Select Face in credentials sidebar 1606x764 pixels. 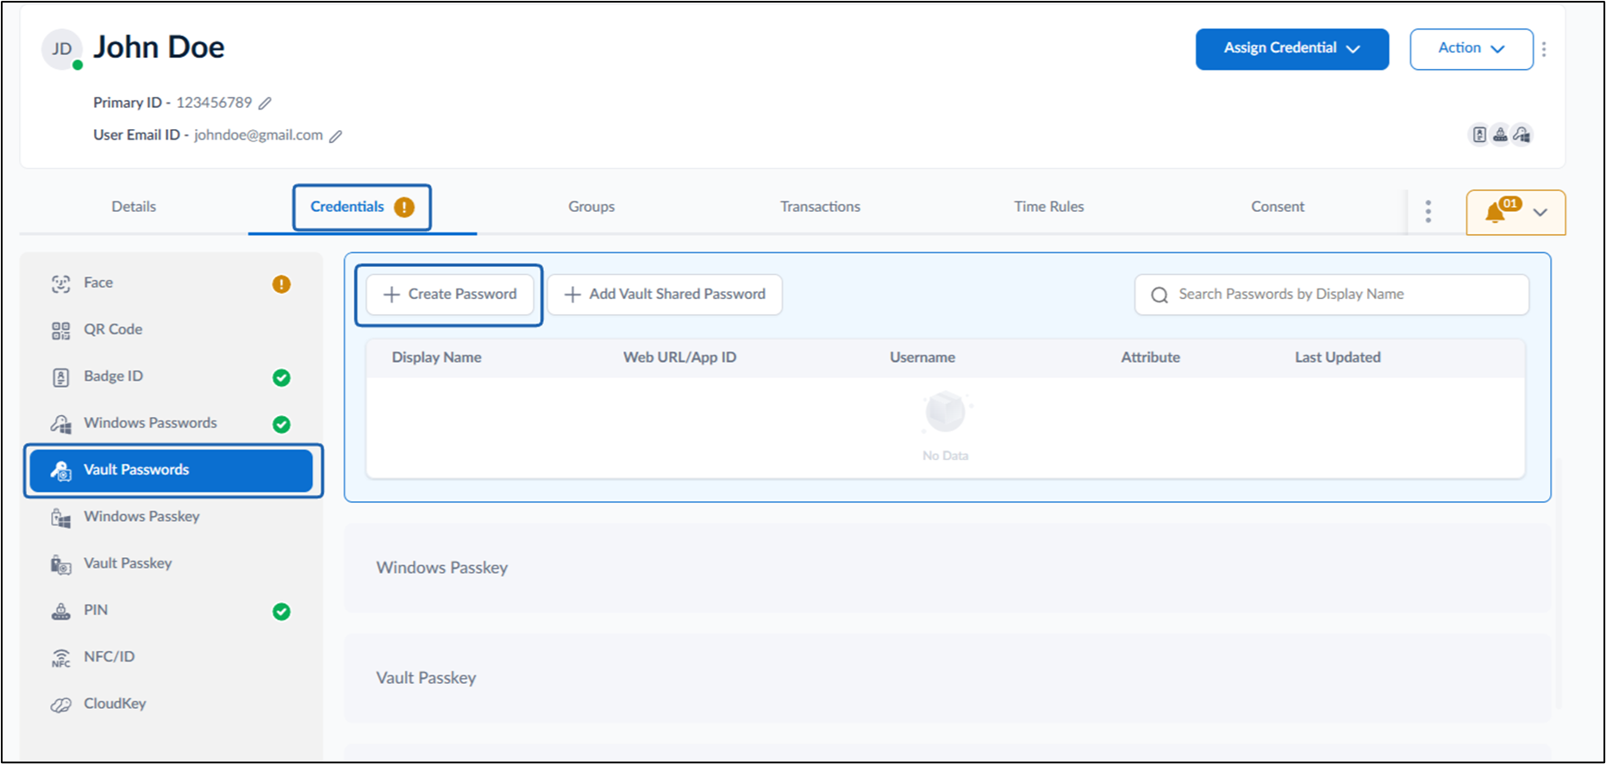tap(172, 283)
